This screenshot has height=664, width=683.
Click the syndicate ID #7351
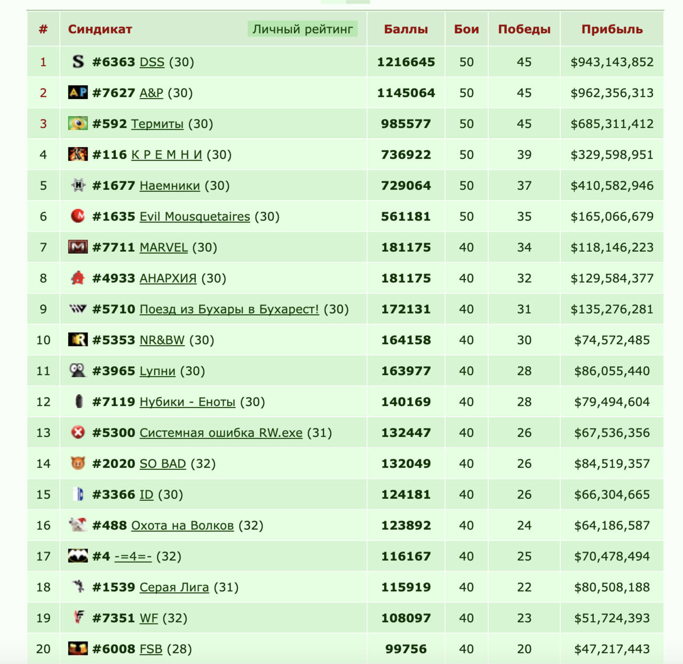coord(114,619)
